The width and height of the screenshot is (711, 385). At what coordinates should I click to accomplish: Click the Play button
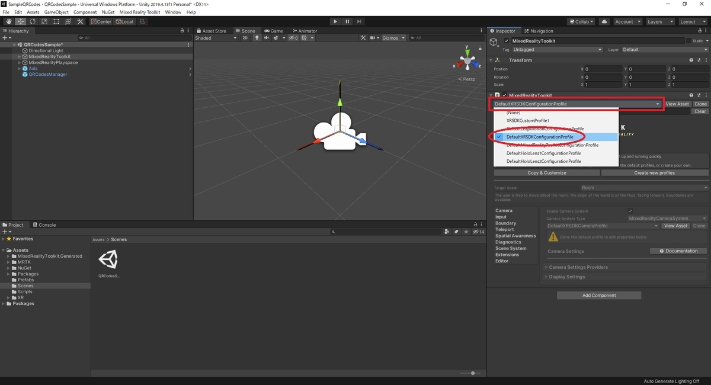pos(335,21)
